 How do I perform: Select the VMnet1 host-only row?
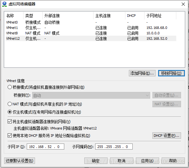click(91, 28)
